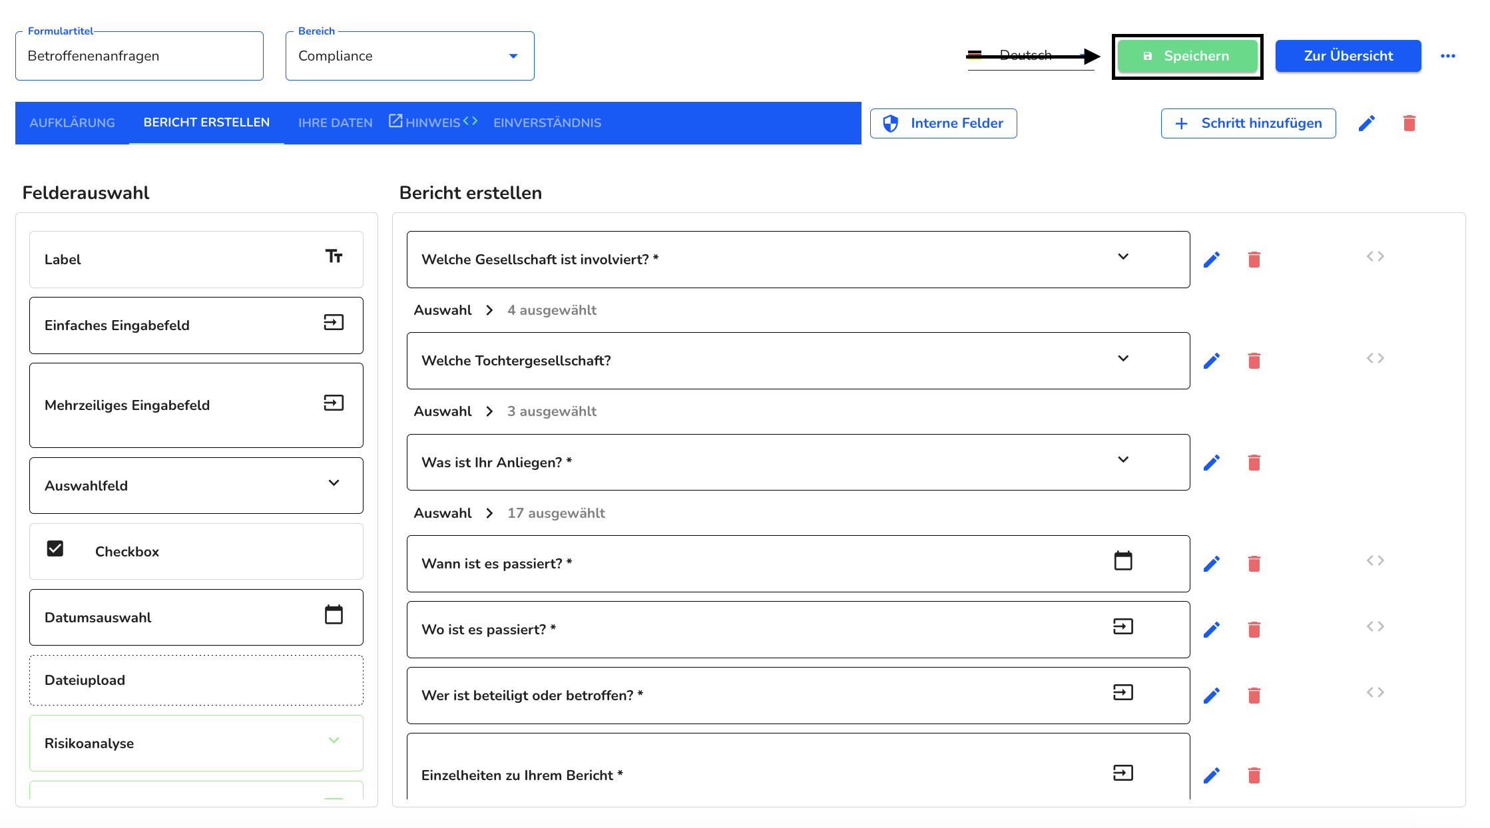The image size is (1490, 828).
Task: Switch to the EINVERSTÄNDNIS tab
Action: [x=547, y=123]
